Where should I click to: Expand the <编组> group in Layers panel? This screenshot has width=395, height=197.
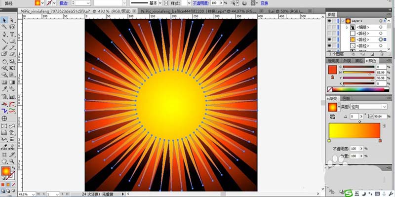pyautogui.click(x=347, y=27)
